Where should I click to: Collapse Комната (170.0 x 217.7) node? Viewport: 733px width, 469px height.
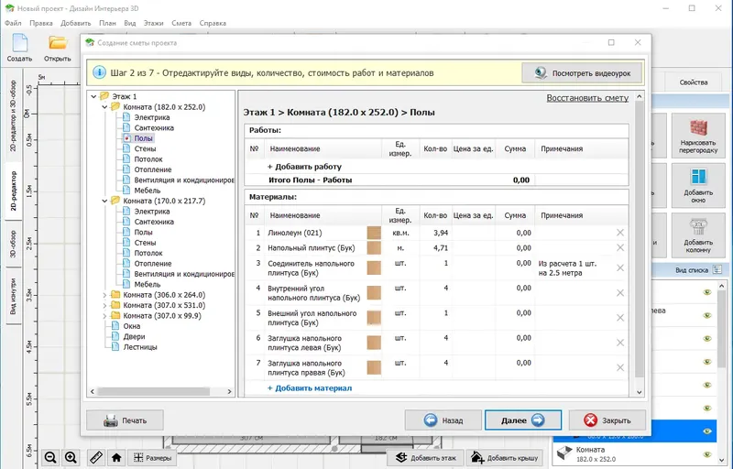point(104,201)
